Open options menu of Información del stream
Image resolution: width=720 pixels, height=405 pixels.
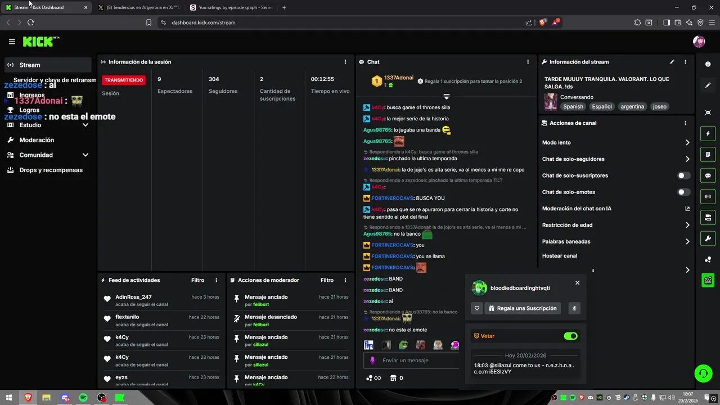click(x=685, y=62)
